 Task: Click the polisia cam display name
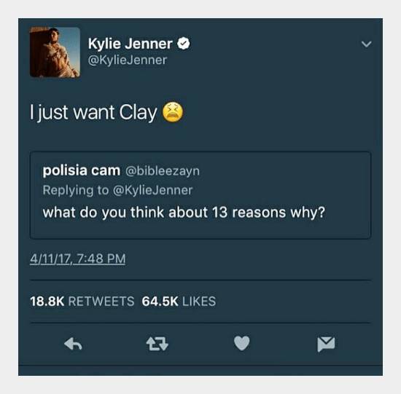point(82,170)
